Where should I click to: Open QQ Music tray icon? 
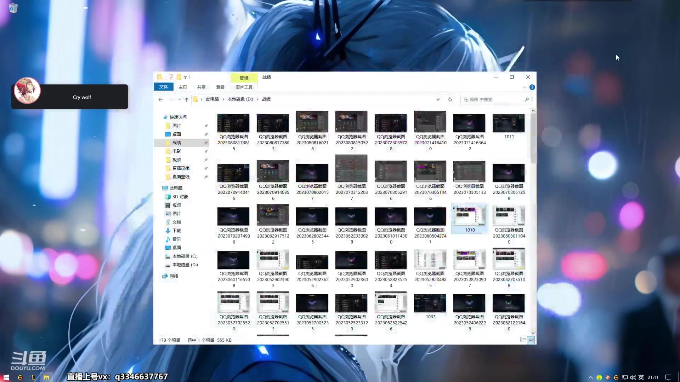click(599, 377)
